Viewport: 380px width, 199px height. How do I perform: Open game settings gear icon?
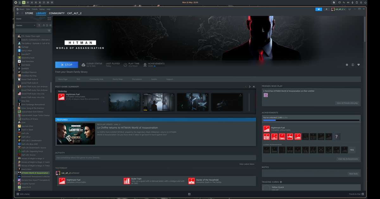pyautogui.click(x=347, y=65)
